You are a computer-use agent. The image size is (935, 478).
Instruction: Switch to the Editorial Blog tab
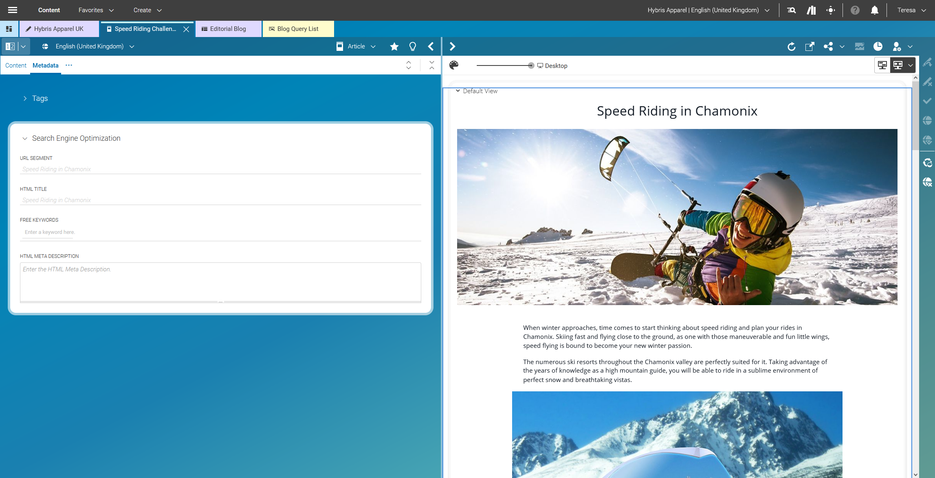(227, 28)
